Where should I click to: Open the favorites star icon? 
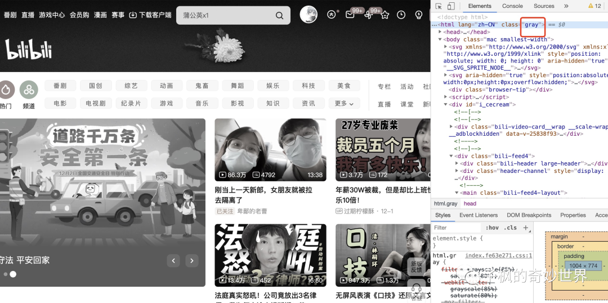pyautogui.click(x=385, y=15)
